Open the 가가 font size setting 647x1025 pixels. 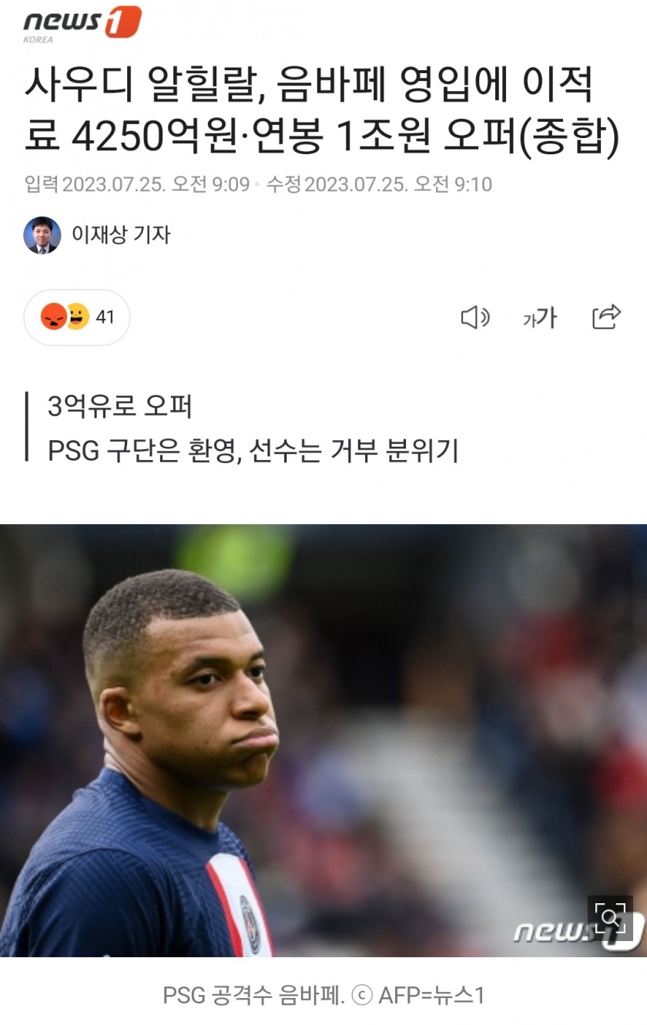pyautogui.click(x=539, y=318)
